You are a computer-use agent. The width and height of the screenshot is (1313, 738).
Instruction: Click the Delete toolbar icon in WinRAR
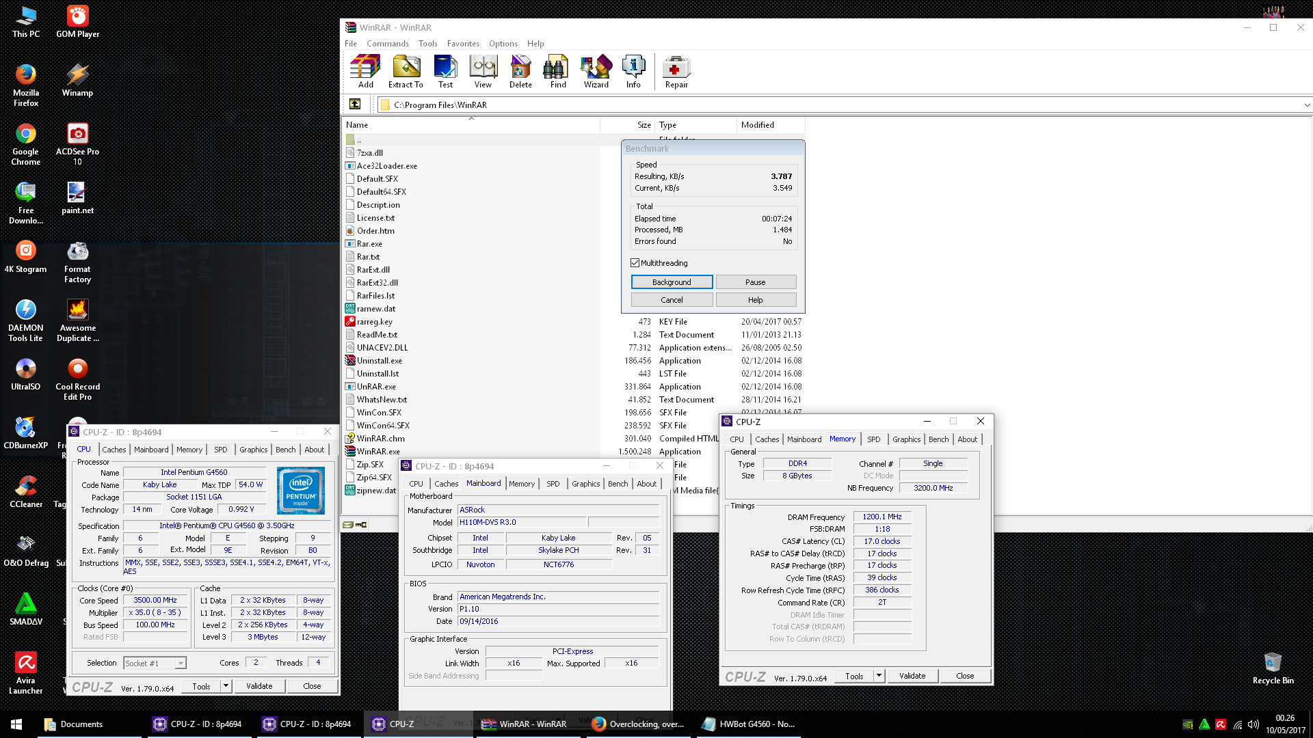click(520, 72)
